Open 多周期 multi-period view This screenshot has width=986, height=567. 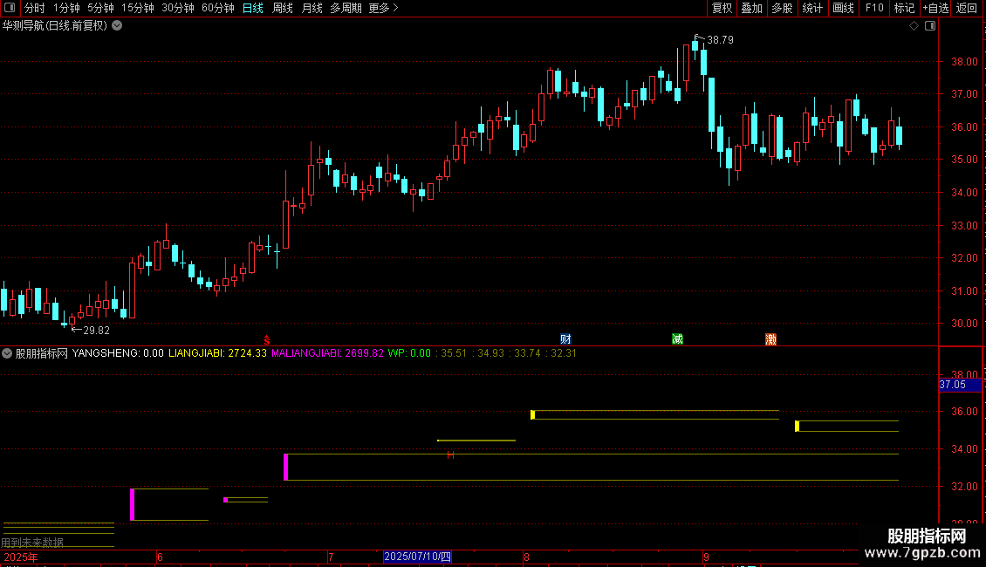(346, 8)
